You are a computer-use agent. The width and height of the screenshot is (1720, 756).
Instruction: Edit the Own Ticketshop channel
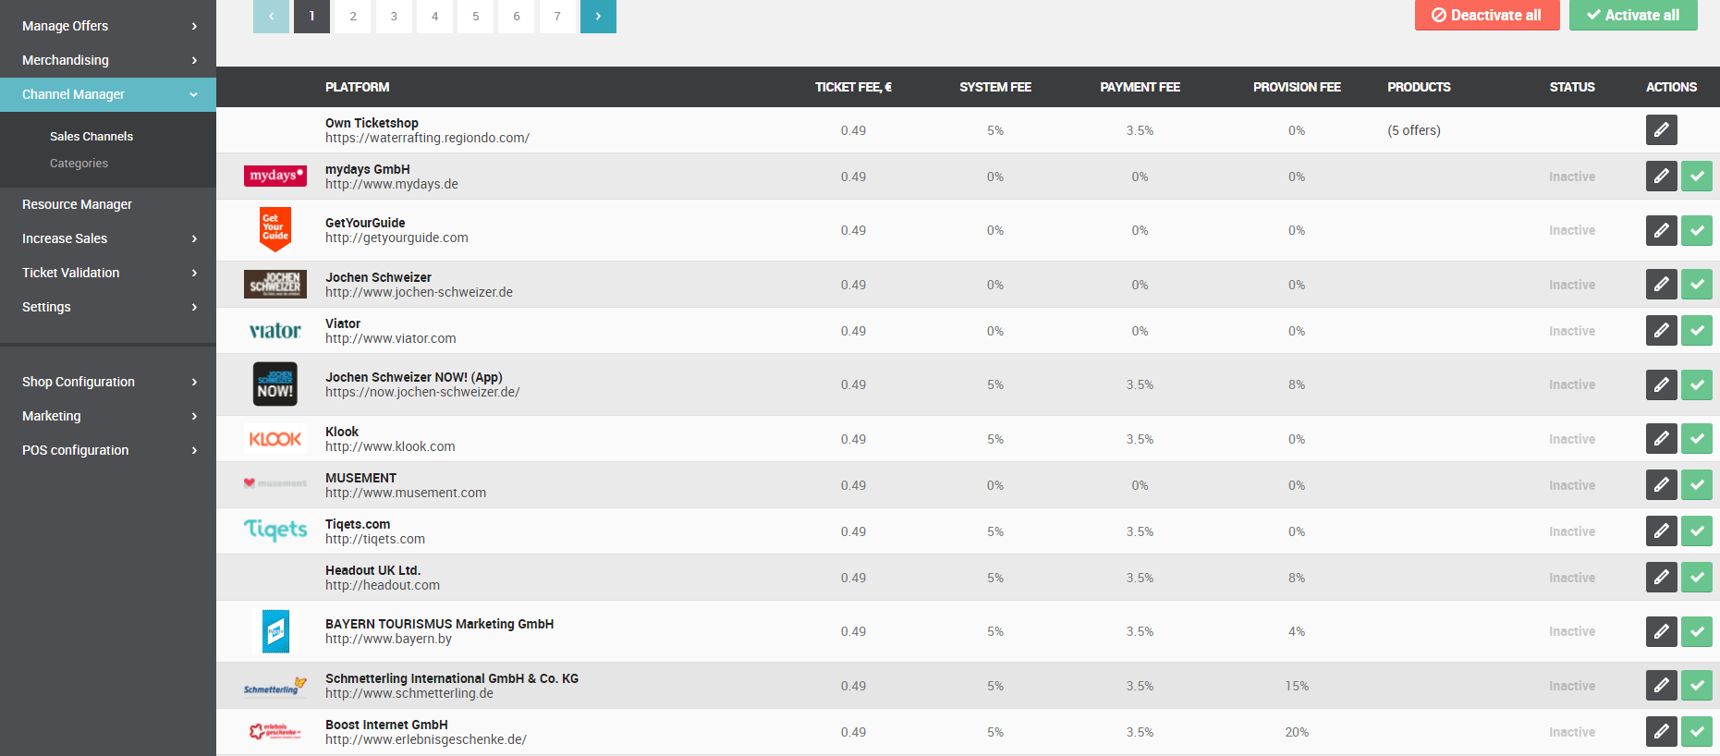[1661, 130]
